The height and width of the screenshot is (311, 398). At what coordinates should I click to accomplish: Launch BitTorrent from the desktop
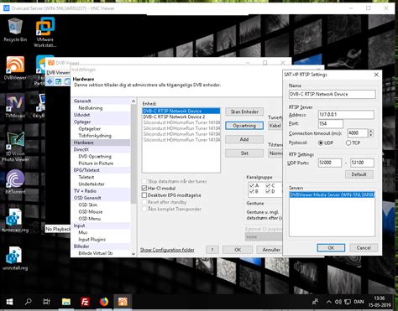[15, 182]
